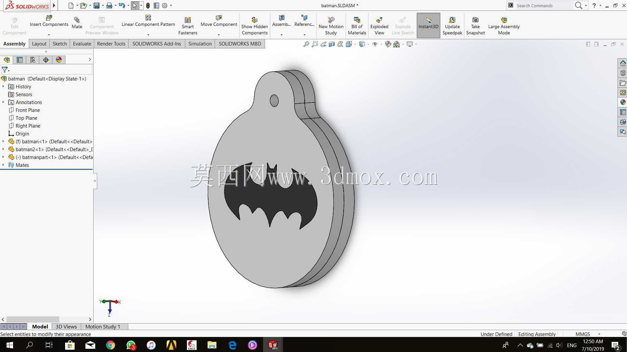Open the Simulation tab

200,44
